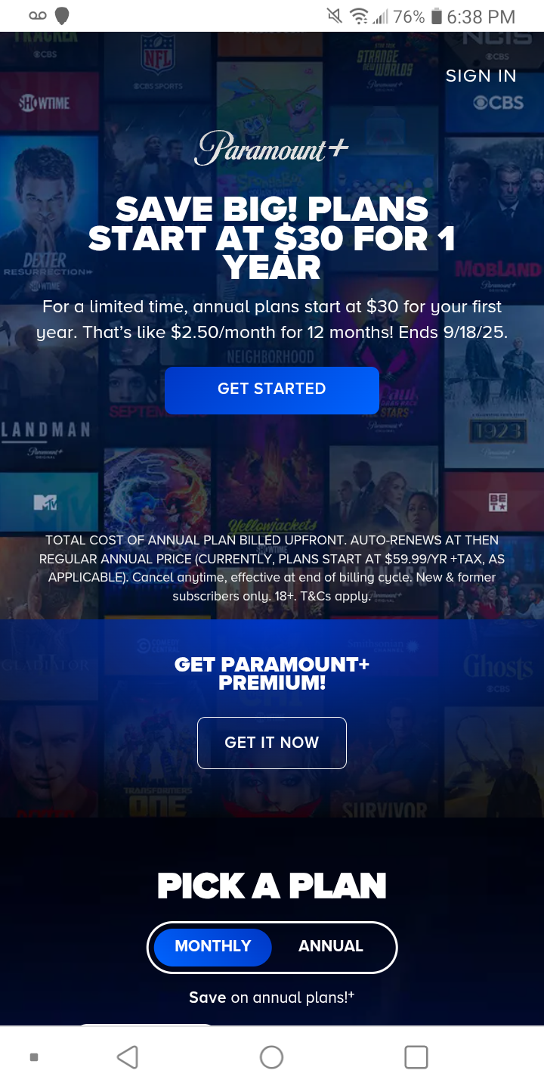The height and width of the screenshot is (1089, 544).
Task: Tap the Wi-Fi status icon
Action: [358, 16]
